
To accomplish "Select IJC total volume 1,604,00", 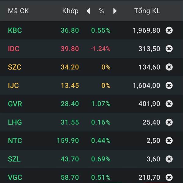I will click(x=146, y=85).
